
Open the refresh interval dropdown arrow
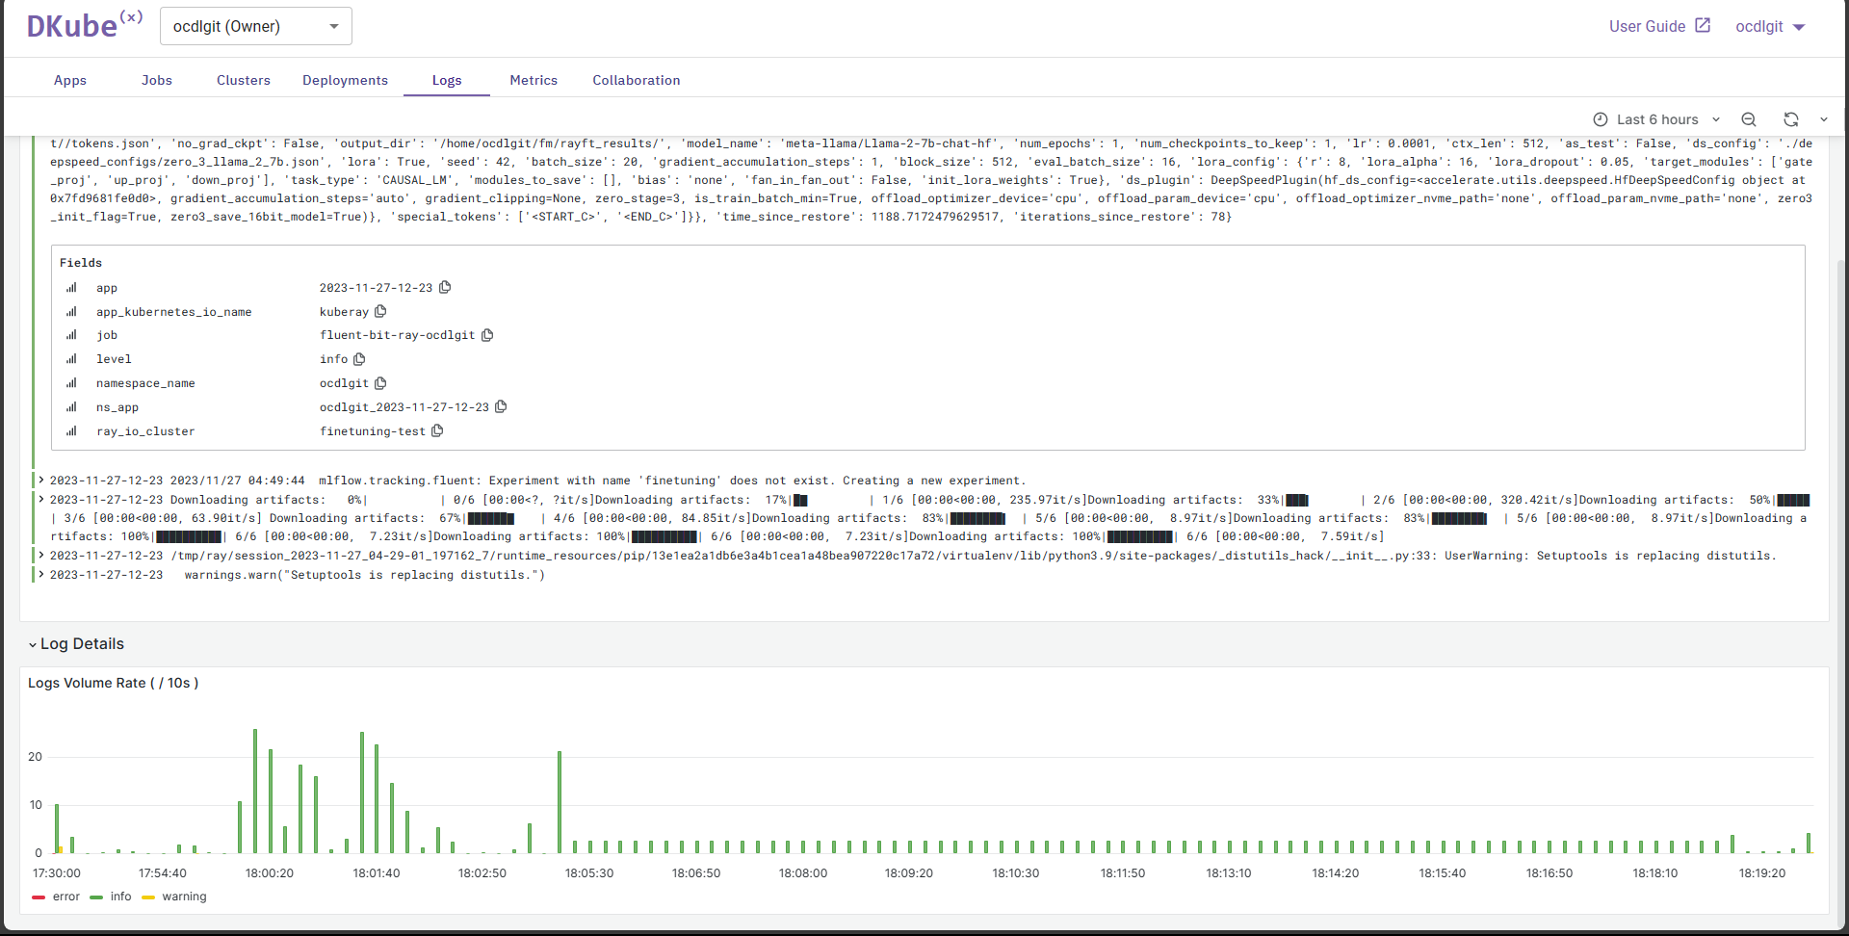tap(1823, 119)
